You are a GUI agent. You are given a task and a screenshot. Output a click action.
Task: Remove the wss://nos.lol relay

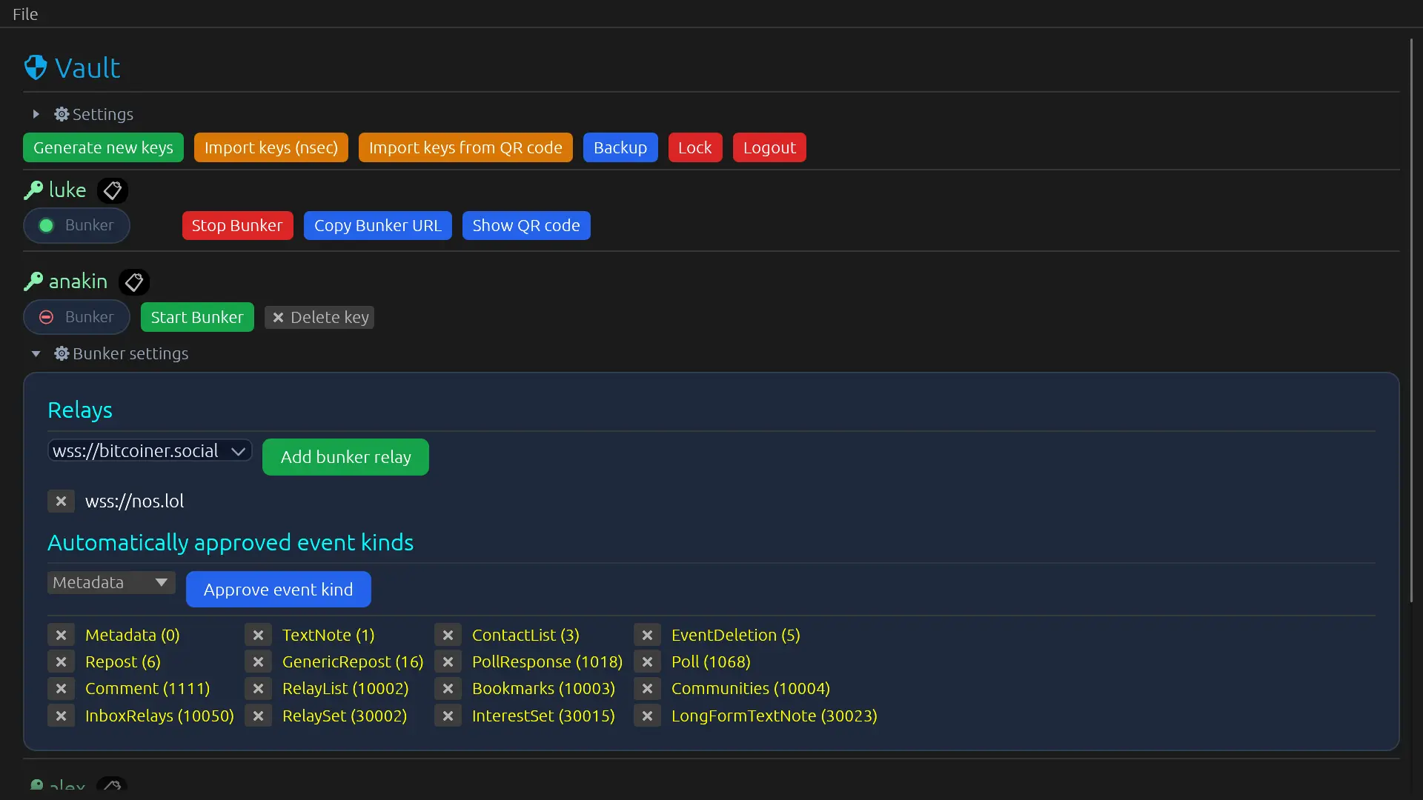coord(61,501)
